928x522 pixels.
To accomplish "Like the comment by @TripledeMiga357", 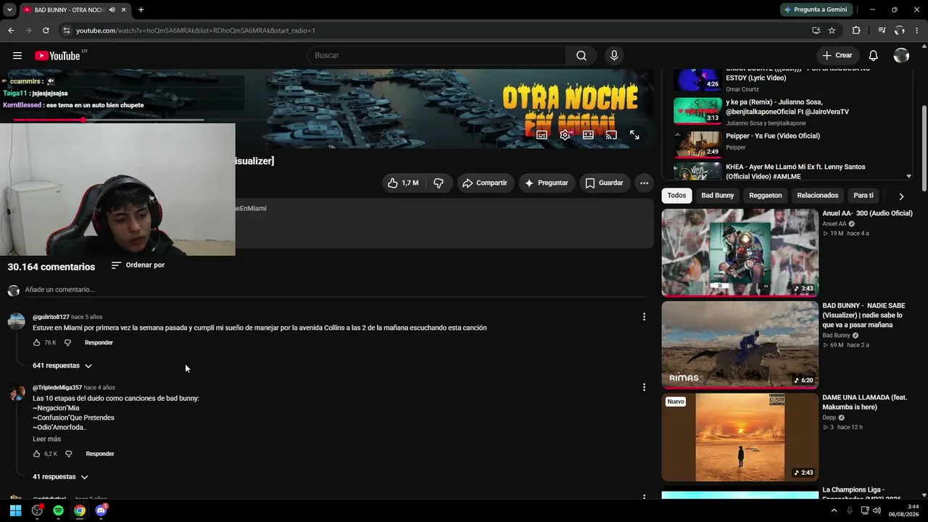I will 37,454.
